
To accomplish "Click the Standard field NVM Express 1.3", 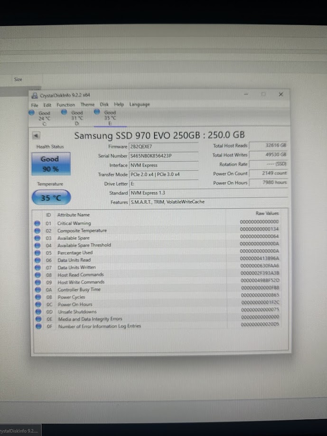I will click(208, 193).
